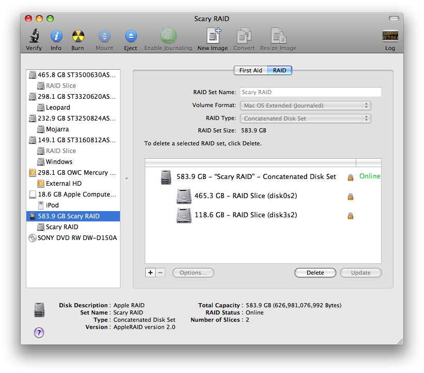424x373 pixels.
Task: Click the Leopard volume icon in sidebar
Action: pos(40,108)
